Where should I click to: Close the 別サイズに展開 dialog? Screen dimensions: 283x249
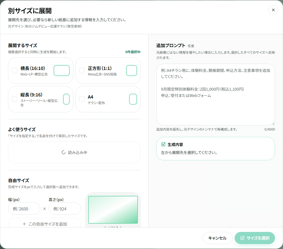[x=273, y=10]
